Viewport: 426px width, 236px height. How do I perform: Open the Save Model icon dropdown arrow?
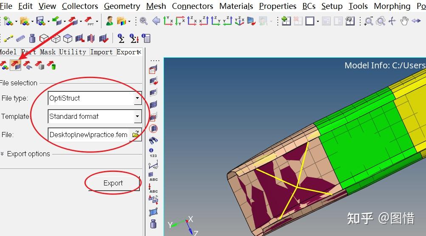(x=48, y=22)
